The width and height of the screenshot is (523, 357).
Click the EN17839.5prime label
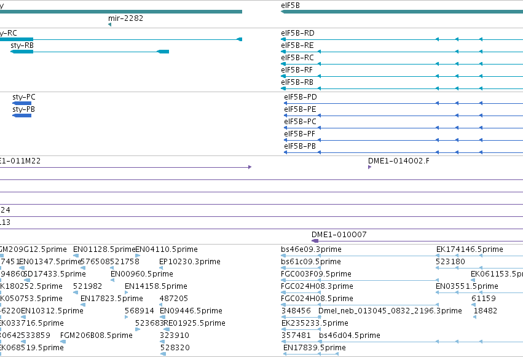pyautogui.click(x=314, y=348)
